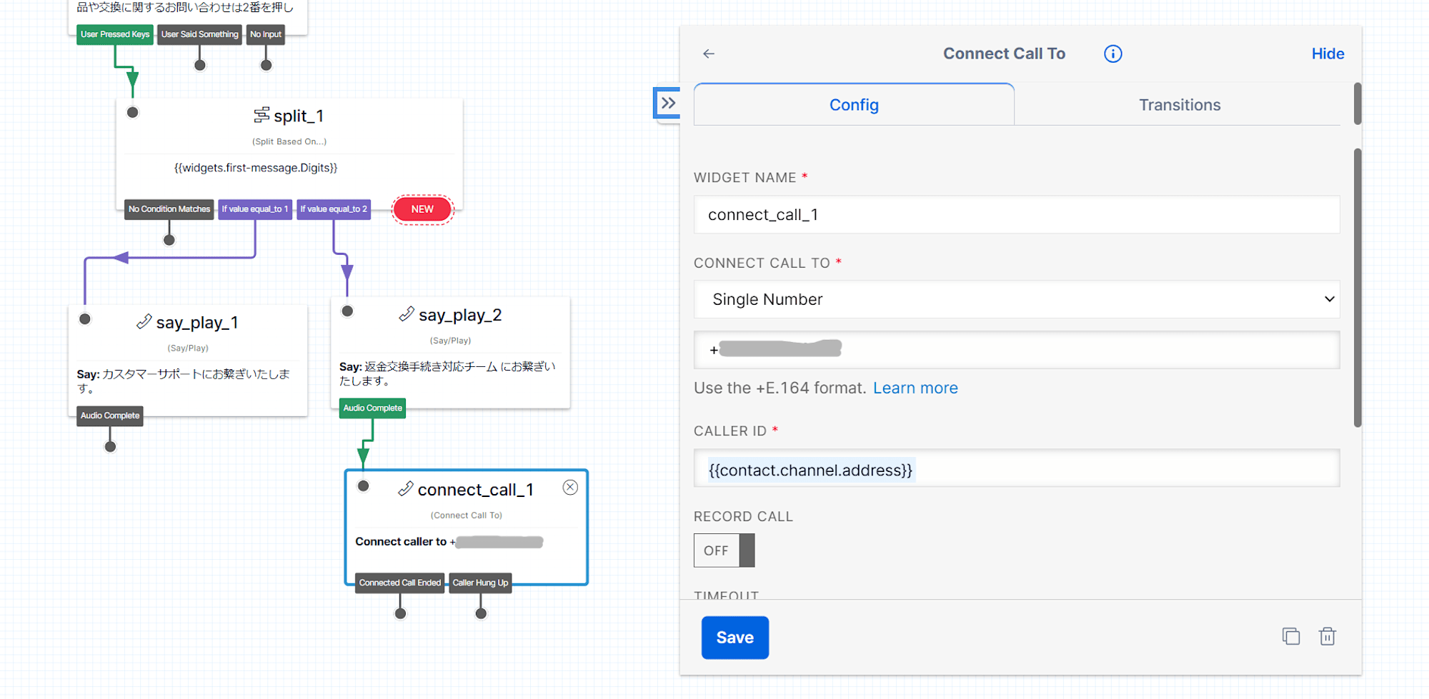This screenshot has height=699, width=1429.
Task: Collapse the panel with the double-chevron icon
Action: point(668,103)
